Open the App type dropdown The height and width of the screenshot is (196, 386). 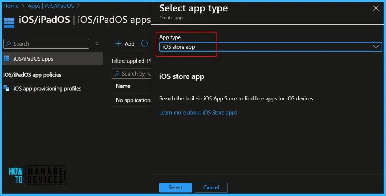[270, 47]
